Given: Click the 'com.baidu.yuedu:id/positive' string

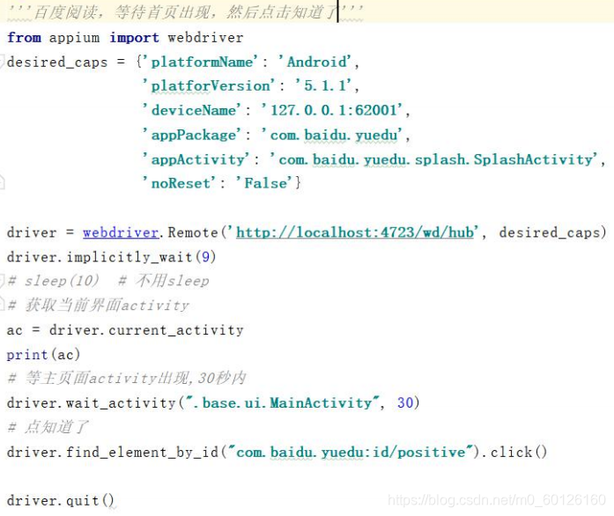Looking at the screenshot, I should tap(350, 453).
